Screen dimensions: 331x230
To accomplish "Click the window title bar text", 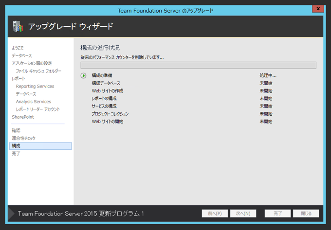I will pos(165,11).
